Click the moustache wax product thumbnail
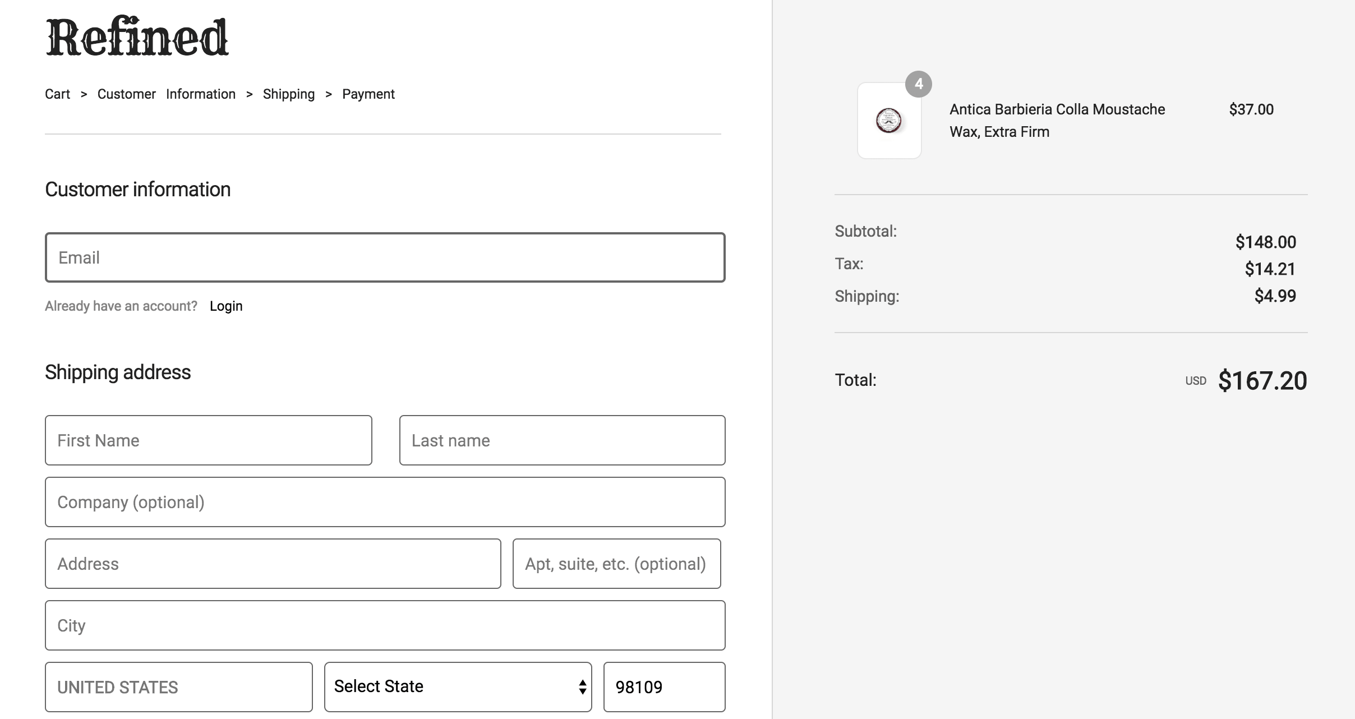1355x719 pixels. point(889,121)
